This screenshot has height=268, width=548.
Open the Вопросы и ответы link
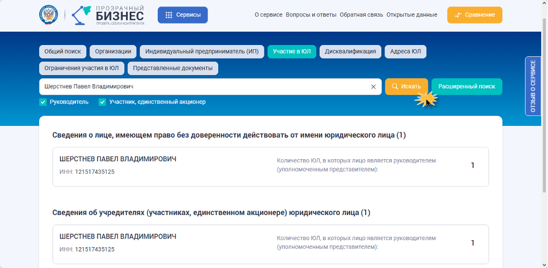(311, 15)
